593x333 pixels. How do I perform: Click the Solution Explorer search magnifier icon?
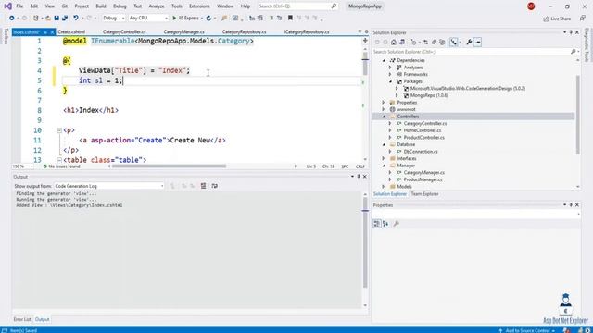click(574, 52)
